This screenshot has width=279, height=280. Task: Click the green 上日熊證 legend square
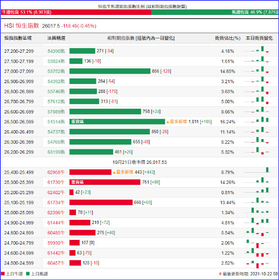27,274
